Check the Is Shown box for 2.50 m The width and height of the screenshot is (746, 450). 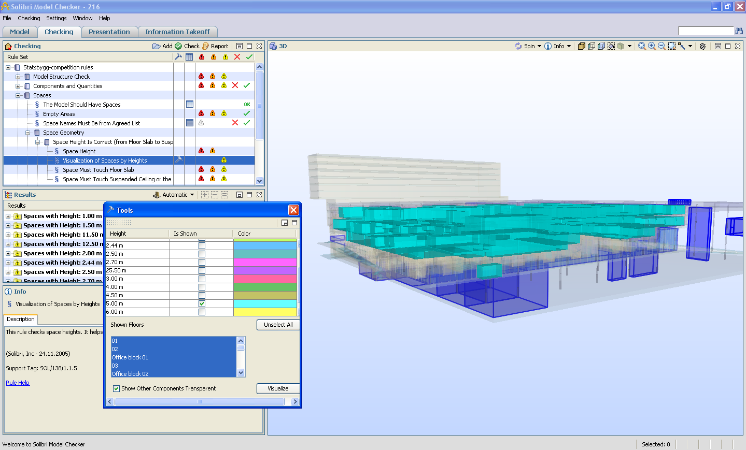point(202,254)
